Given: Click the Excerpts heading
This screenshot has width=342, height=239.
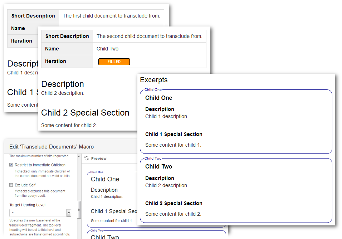Looking at the screenshot, I should point(154,80).
